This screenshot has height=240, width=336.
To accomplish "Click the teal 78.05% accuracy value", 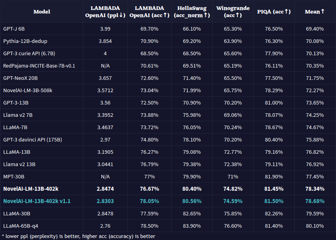I will pyautogui.click(x=149, y=201).
